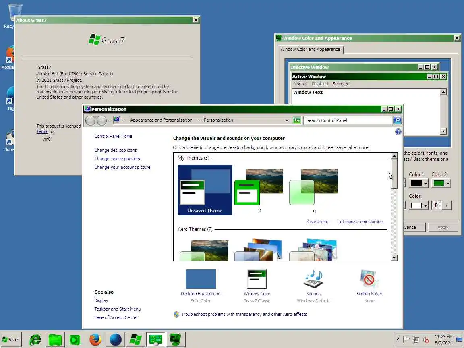This screenshot has width=464, height=348.
Task: Click Change mouse pointers link
Action: pyautogui.click(x=117, y=159)
